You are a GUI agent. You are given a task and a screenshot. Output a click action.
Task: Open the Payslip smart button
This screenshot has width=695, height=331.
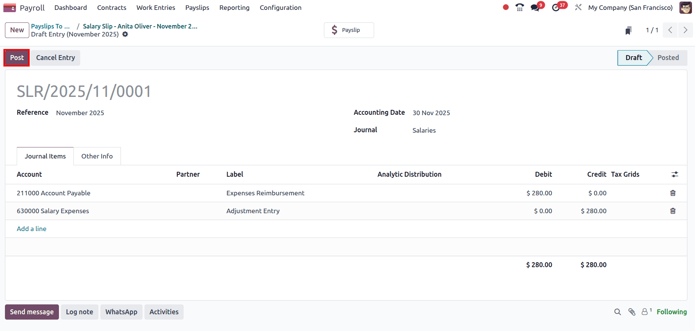point(349,30)
